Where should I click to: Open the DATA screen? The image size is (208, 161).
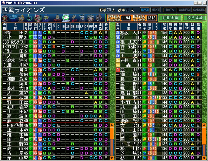pyautogui.click(x=170, y=10)
